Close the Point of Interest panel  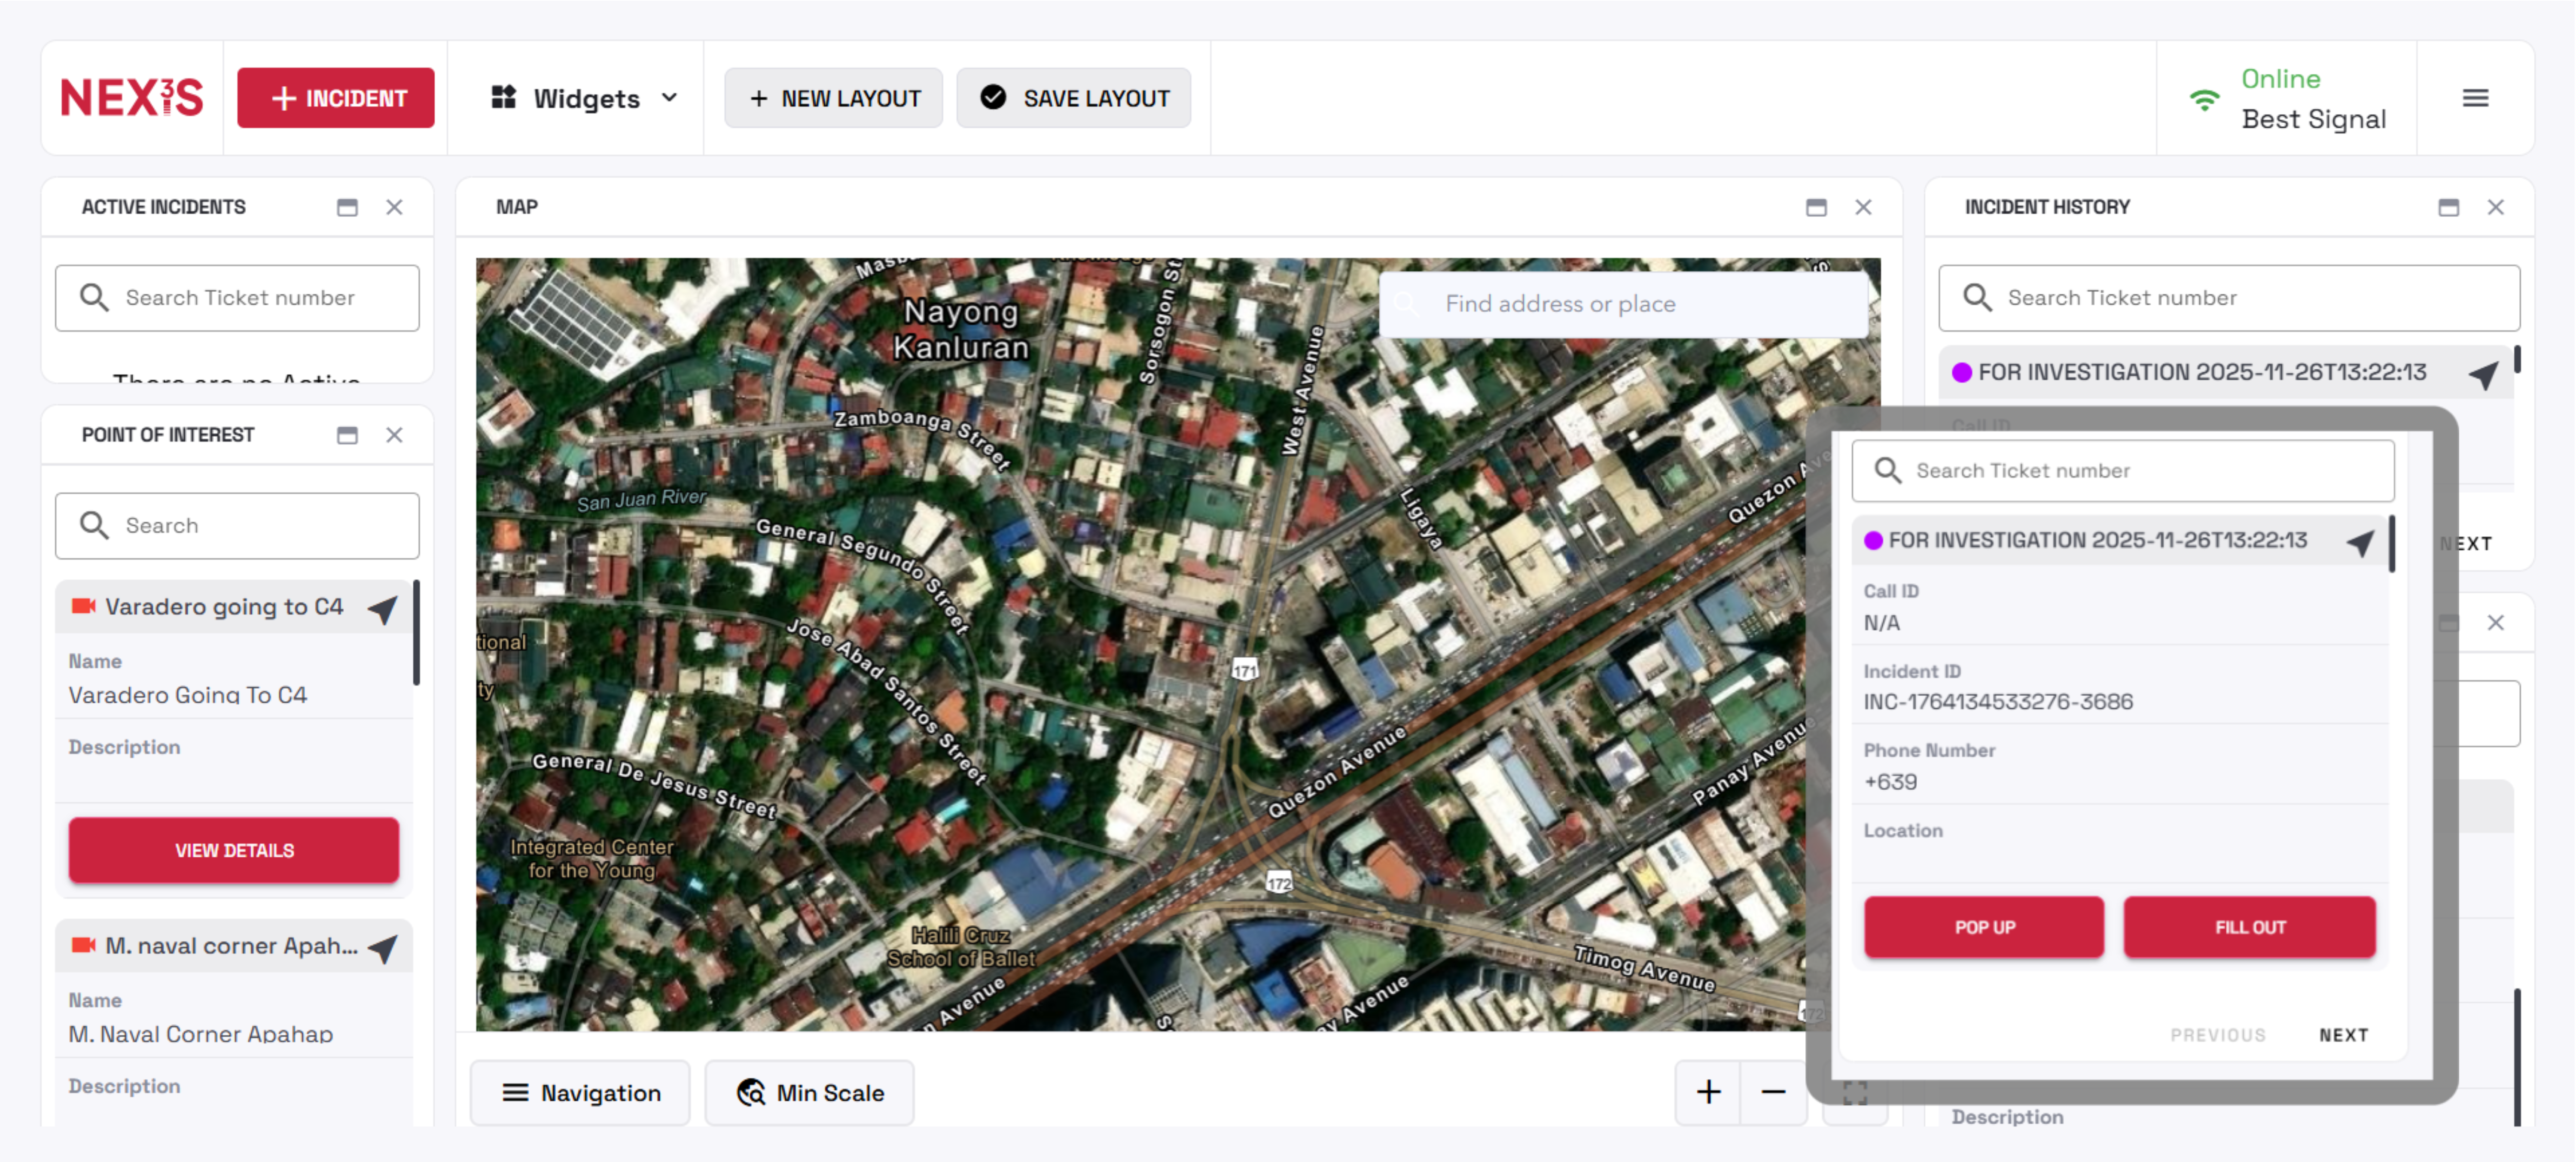point(394,435)
